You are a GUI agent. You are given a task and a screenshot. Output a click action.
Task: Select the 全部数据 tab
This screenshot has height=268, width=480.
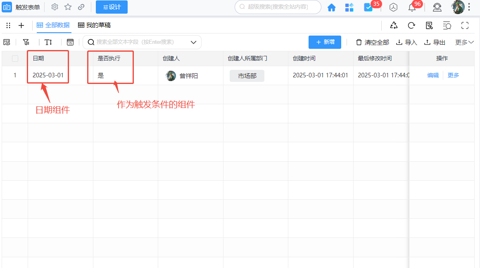click(53, 25)
